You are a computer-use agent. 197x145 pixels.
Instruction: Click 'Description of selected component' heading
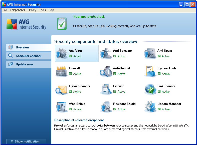pos(79,120)
